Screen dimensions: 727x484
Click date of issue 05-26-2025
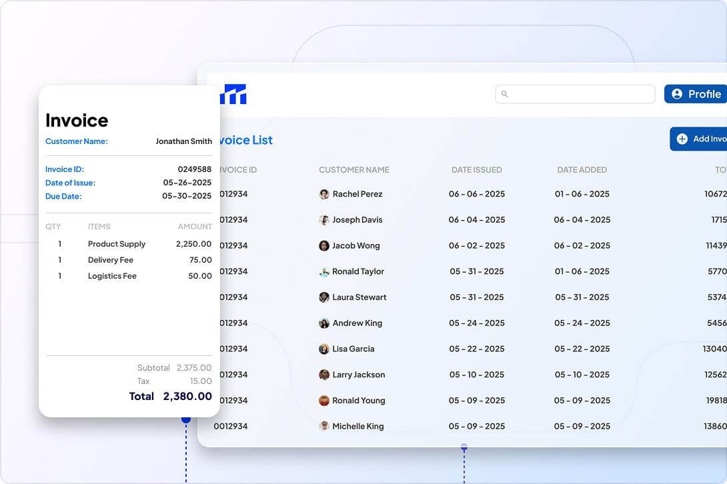pos(187,183)
